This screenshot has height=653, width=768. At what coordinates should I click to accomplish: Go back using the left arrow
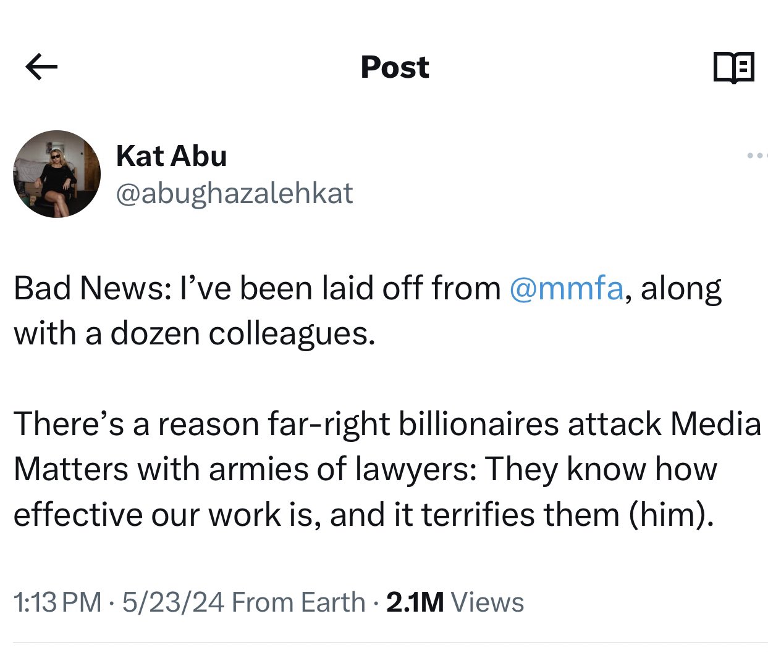(41, 67)
